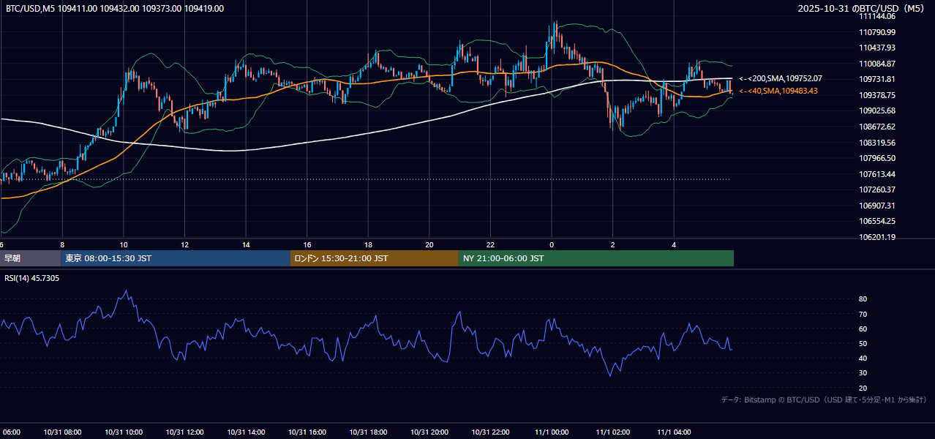Select the 106201.19 bottom price label
Screen dimensions: 935x439
point(877,237)
